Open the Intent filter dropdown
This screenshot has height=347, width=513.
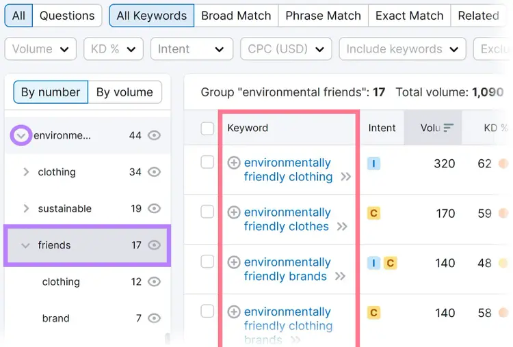tap(192, 49)
